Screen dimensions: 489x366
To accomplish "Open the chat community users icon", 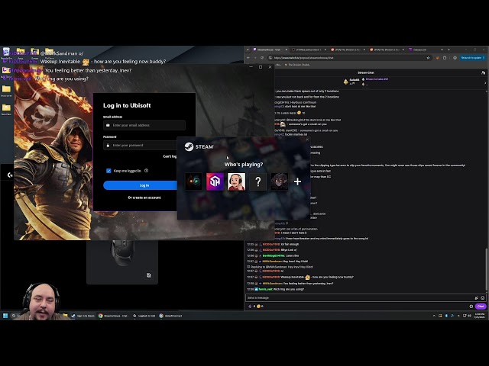I will [x=483, y=73].
